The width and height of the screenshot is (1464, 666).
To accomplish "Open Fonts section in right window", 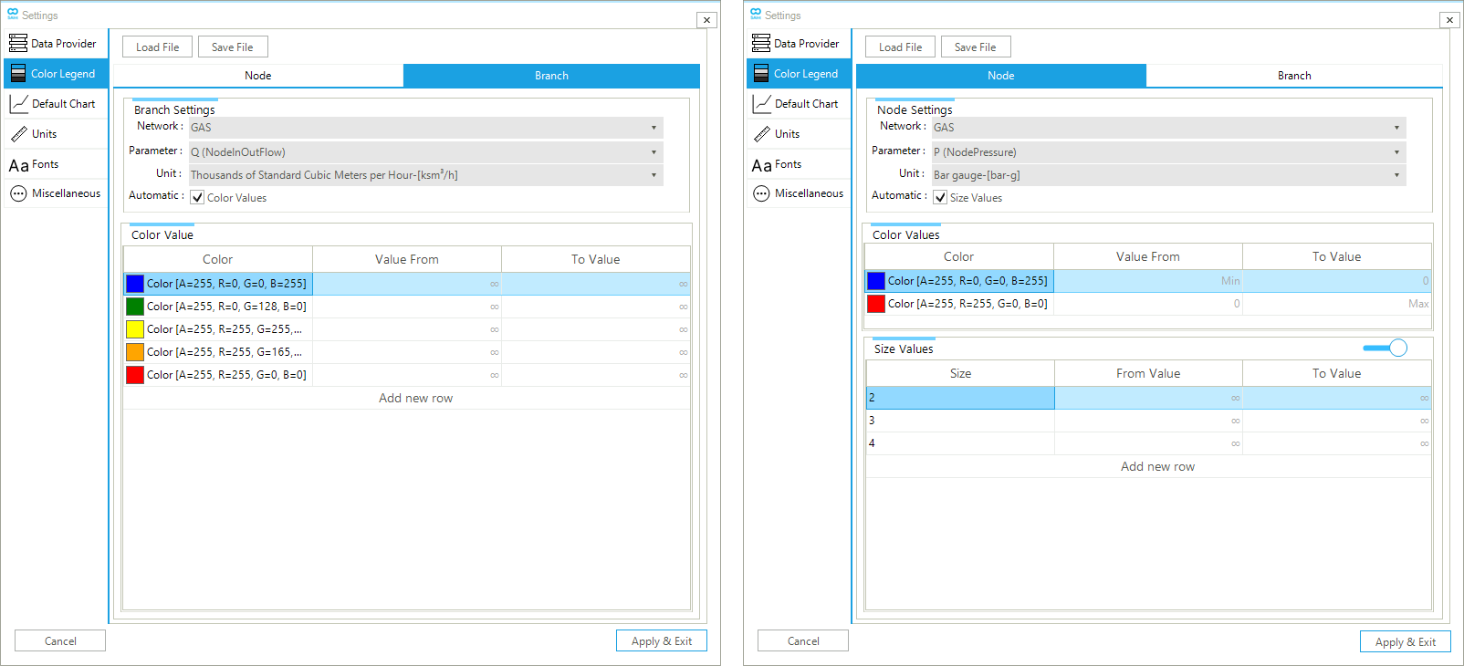I will (x=798, y=164).
